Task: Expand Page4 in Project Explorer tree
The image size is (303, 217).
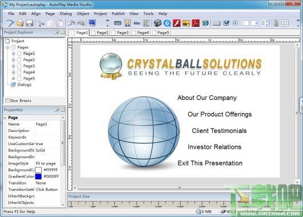Action: [13, 72]
